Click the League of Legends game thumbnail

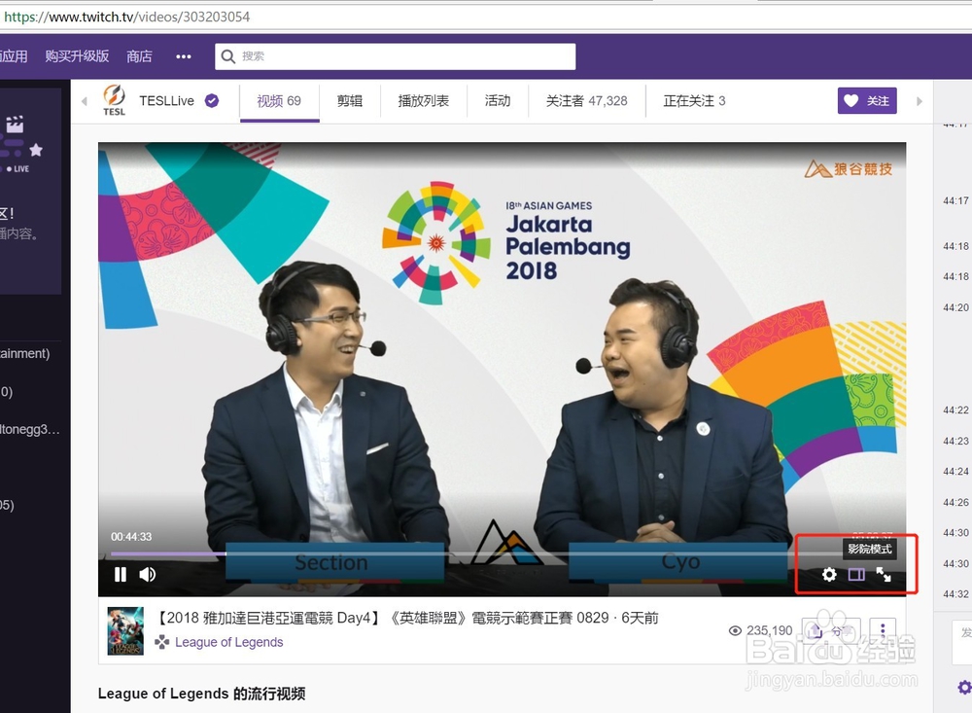click(x=125, y=631)
